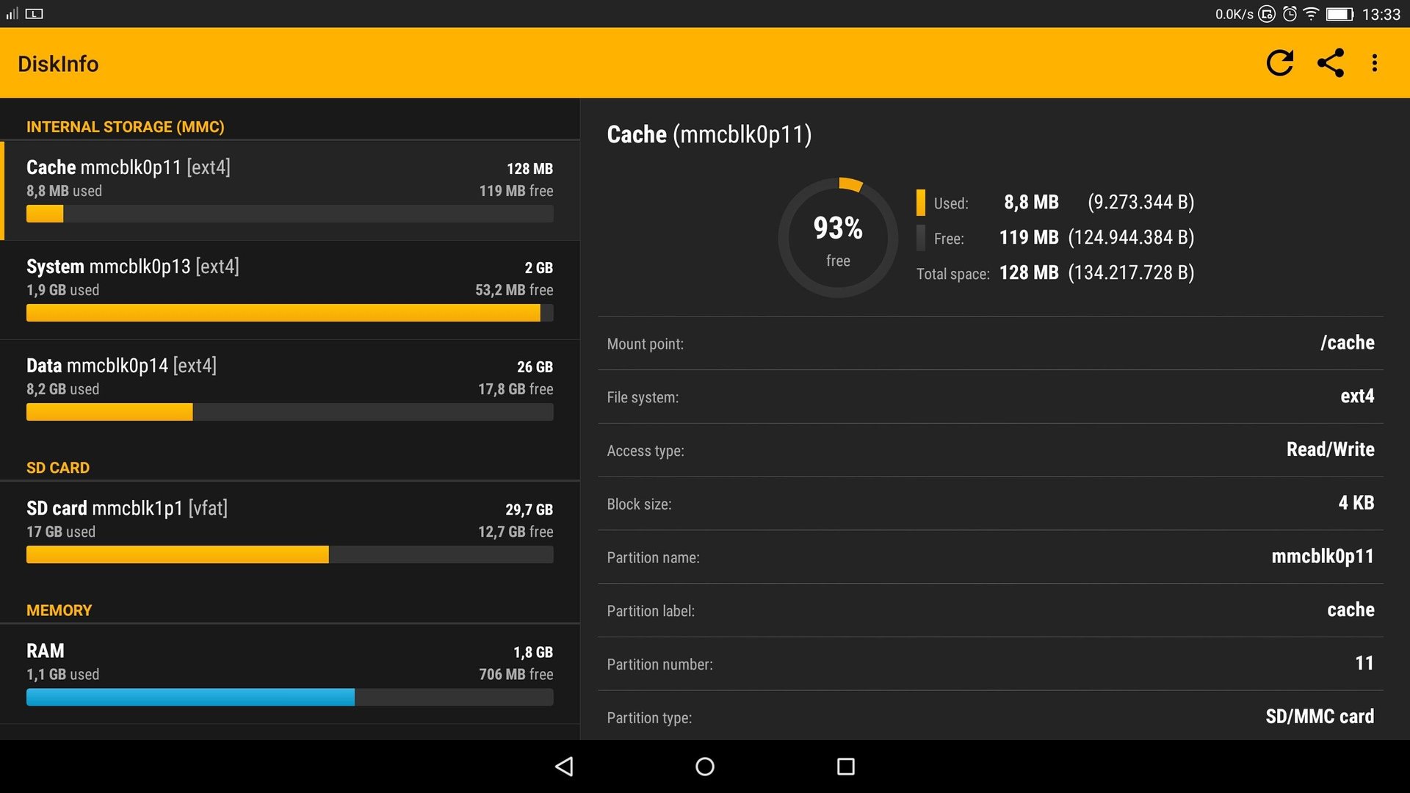Tap the 12,7 GB free label
Screen dimensions: 1410x793
tap(516, 532)
